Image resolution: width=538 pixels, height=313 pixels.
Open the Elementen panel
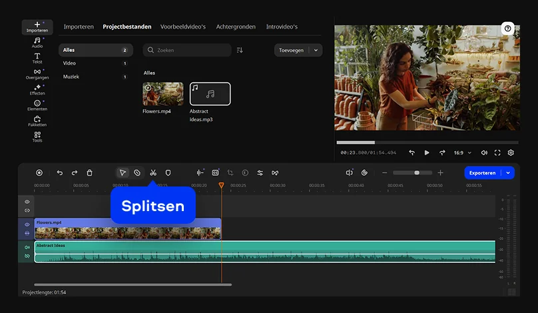point(37,105)
